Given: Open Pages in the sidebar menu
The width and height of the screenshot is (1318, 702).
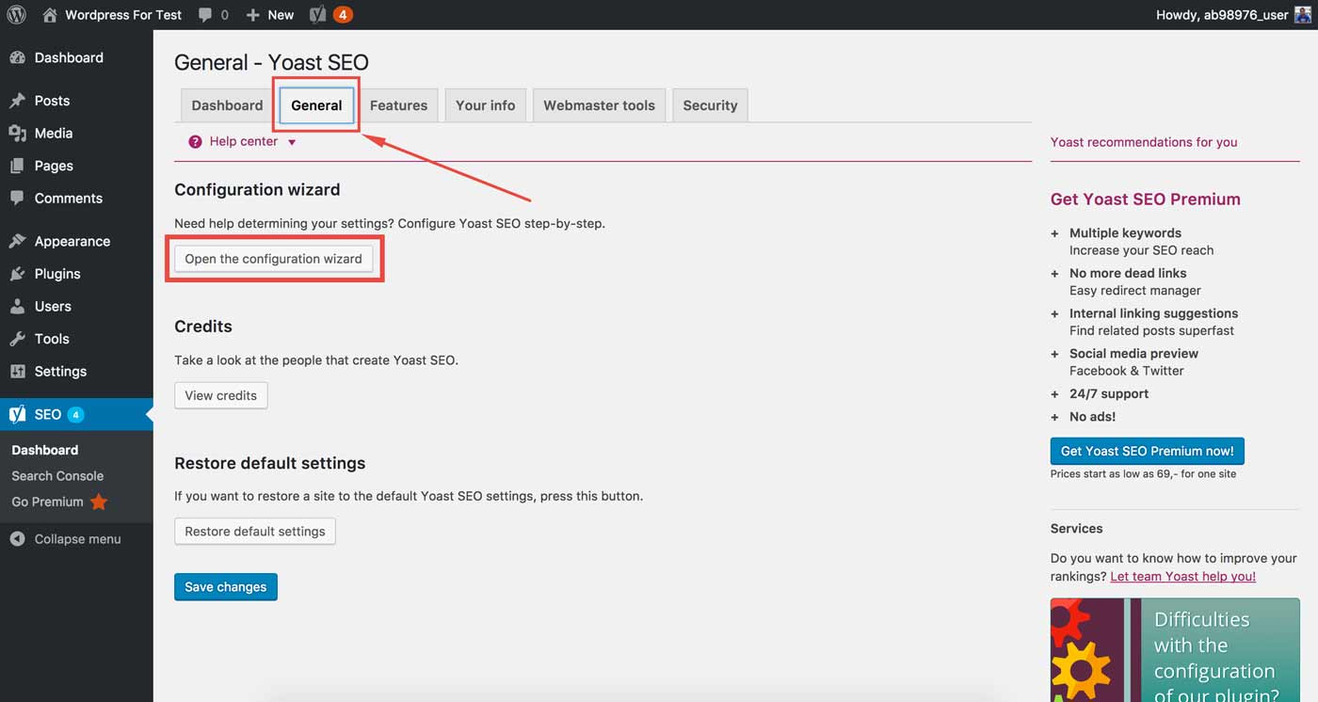Looking at the screenshot, I should click(76, 166).
